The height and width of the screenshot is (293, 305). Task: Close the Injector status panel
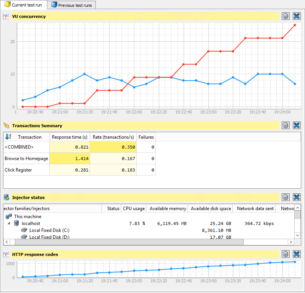297,197
